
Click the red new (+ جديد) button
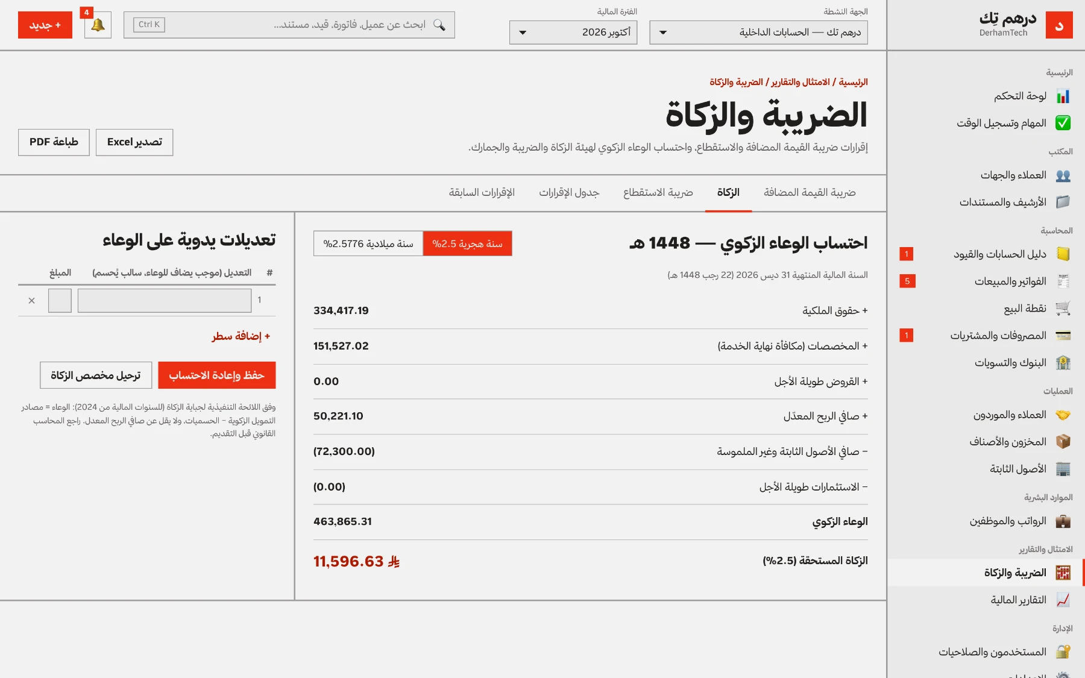click(x=45, y=25)
